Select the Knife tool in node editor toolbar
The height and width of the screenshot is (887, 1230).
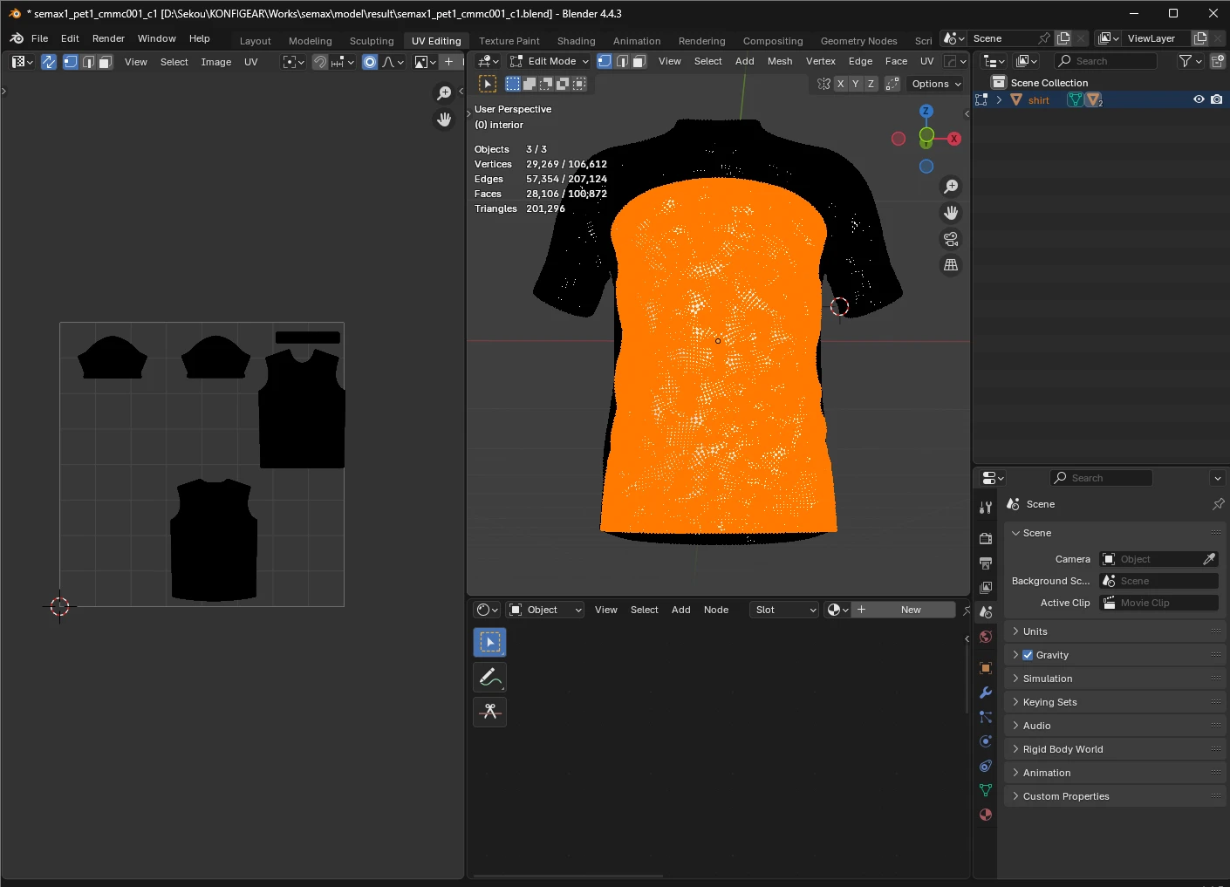[490, 712]
